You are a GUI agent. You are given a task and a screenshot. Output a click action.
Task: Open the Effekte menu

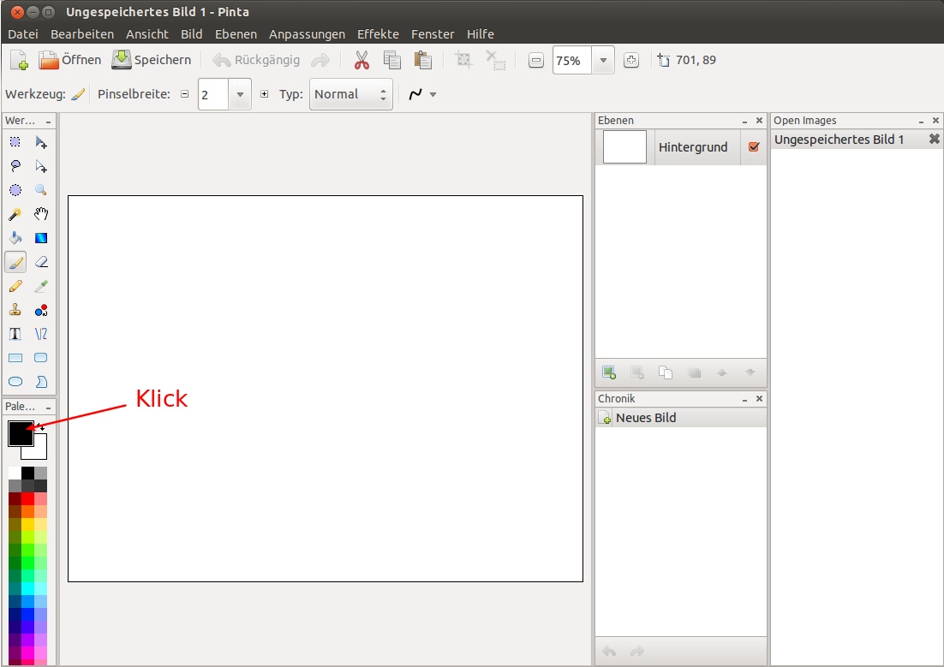tap(378, 34)
